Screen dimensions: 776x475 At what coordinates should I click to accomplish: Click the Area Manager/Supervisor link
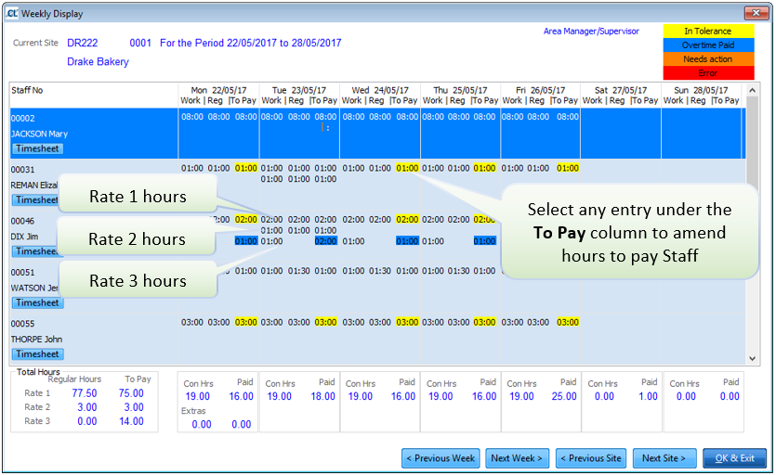[x=591, y=32]
